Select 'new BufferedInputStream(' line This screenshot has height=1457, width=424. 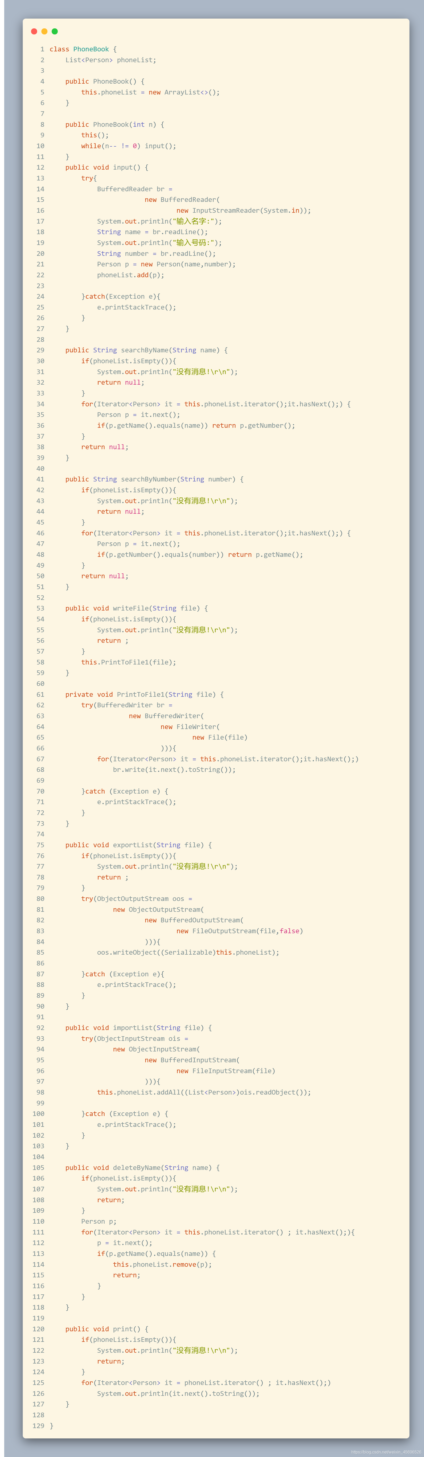[192, 1060]
